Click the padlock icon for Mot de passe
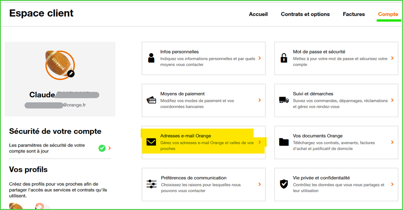403x210 pixels. (284, 58)
